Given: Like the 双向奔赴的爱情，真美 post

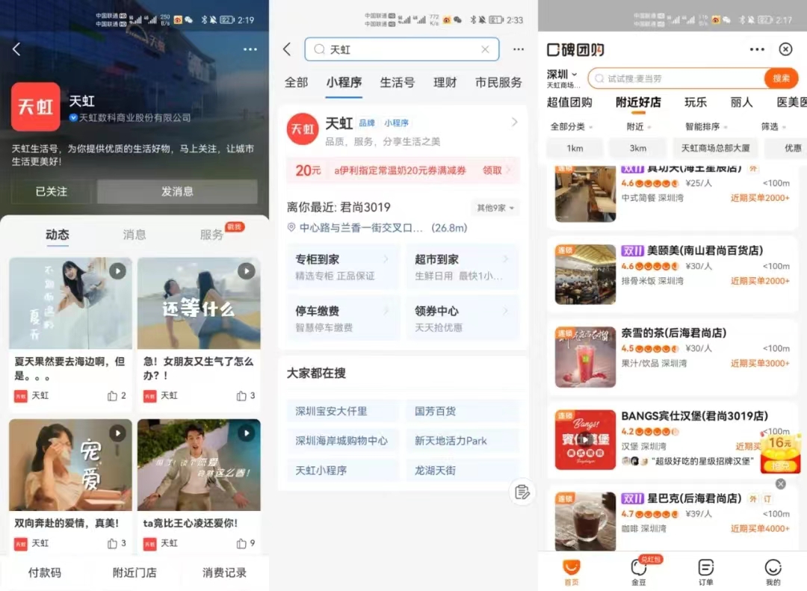Looking at the screenshot, I should 112,544.
